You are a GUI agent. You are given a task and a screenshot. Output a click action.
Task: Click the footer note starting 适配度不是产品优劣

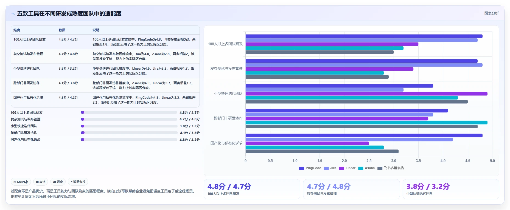[x=103, y=194]
